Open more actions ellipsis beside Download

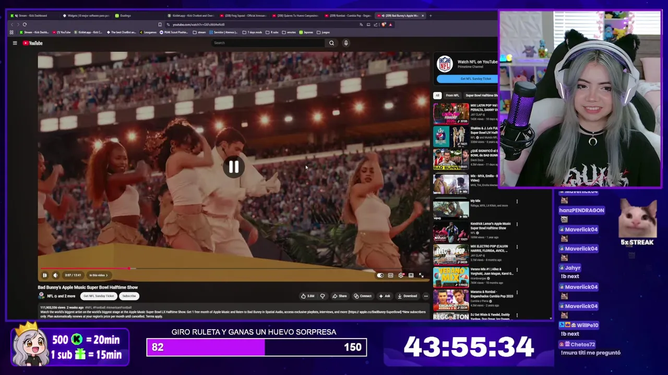coord(426,296)
